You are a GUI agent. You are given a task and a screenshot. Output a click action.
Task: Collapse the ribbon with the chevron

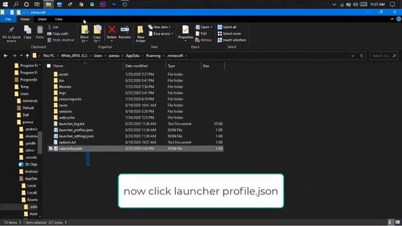click(392, 19)
